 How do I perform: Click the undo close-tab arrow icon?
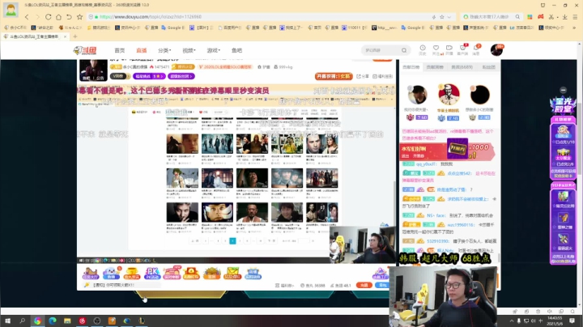(69, 17)
